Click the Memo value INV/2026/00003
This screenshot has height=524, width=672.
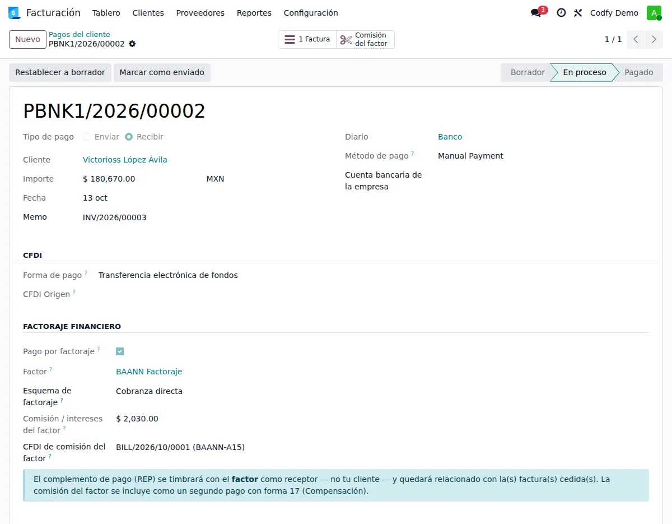click(114, 217)
